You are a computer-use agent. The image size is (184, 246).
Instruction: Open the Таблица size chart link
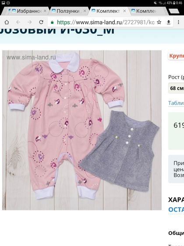(x=176, y=103)
